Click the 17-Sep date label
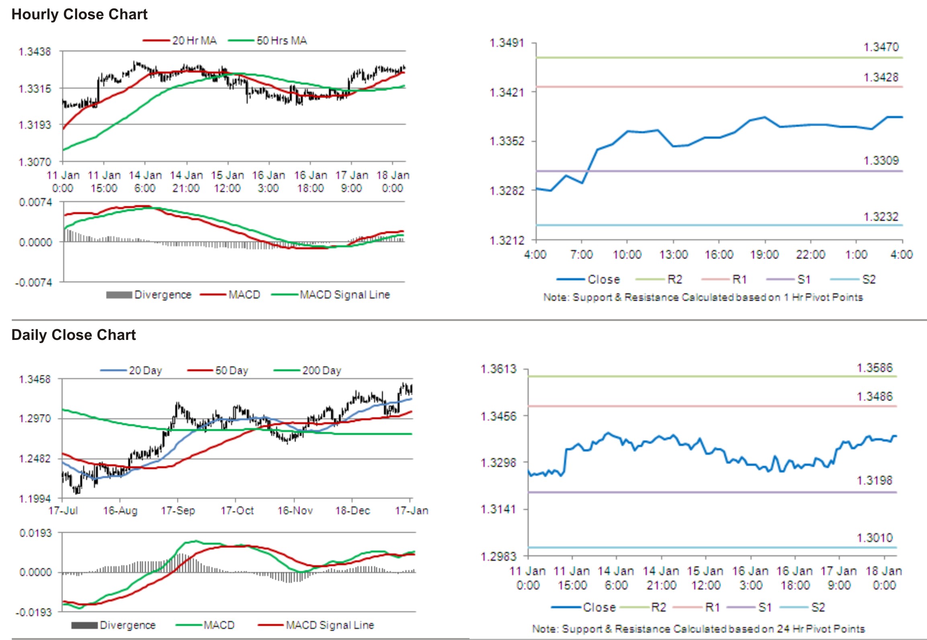The width and height of the screenshot is (927, 640). coord(178,511)
